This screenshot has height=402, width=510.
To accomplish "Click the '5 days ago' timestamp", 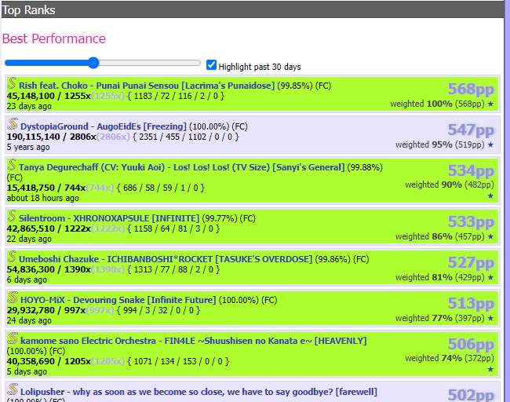I will [x=27, y=371].
